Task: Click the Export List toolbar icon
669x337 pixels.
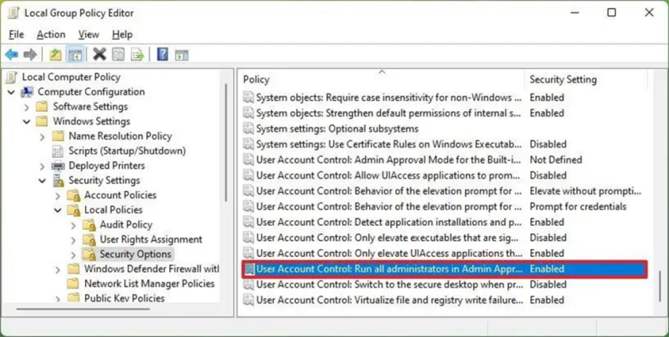Action: 137,54
